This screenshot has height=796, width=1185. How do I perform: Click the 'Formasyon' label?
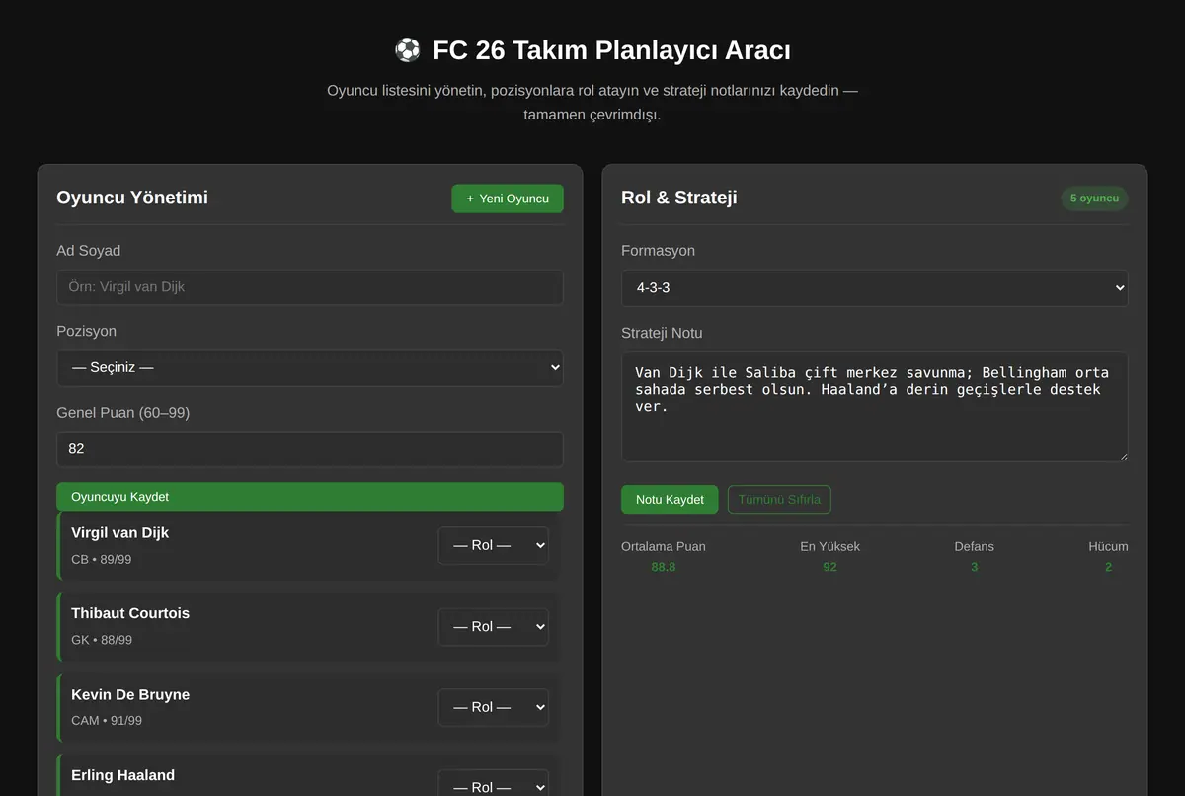pyautogui.click(x=658, y=251)
